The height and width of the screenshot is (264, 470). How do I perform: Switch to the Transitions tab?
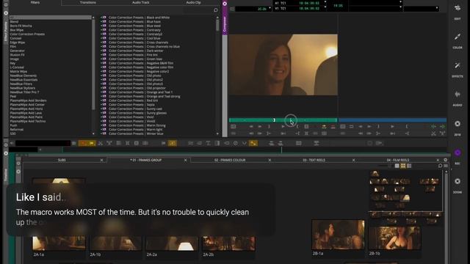coord(88,2)
